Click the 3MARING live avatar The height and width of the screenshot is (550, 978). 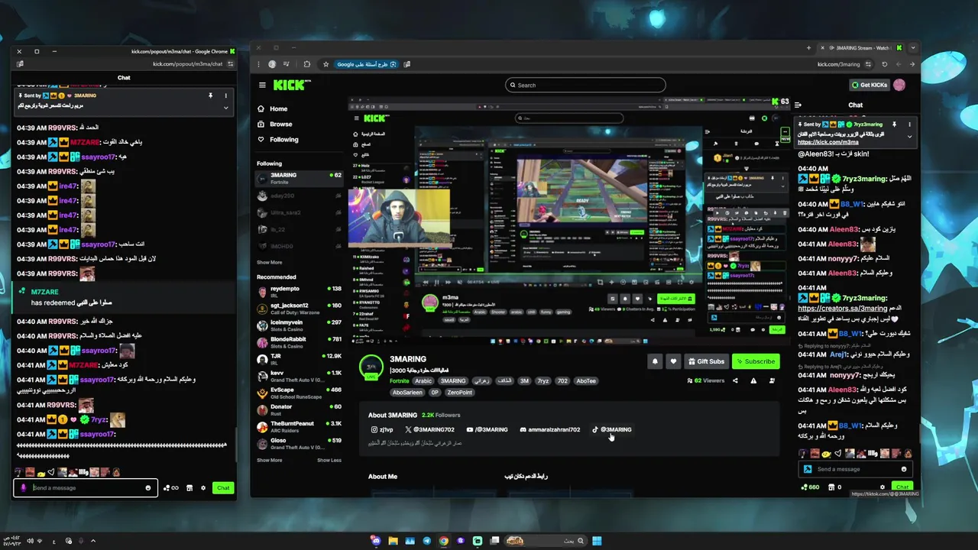click(x=371, y=367)
